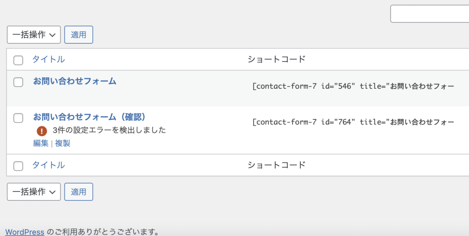Click the red configuration error warning icon
469x236 pixels.
[x=42, y=130]
